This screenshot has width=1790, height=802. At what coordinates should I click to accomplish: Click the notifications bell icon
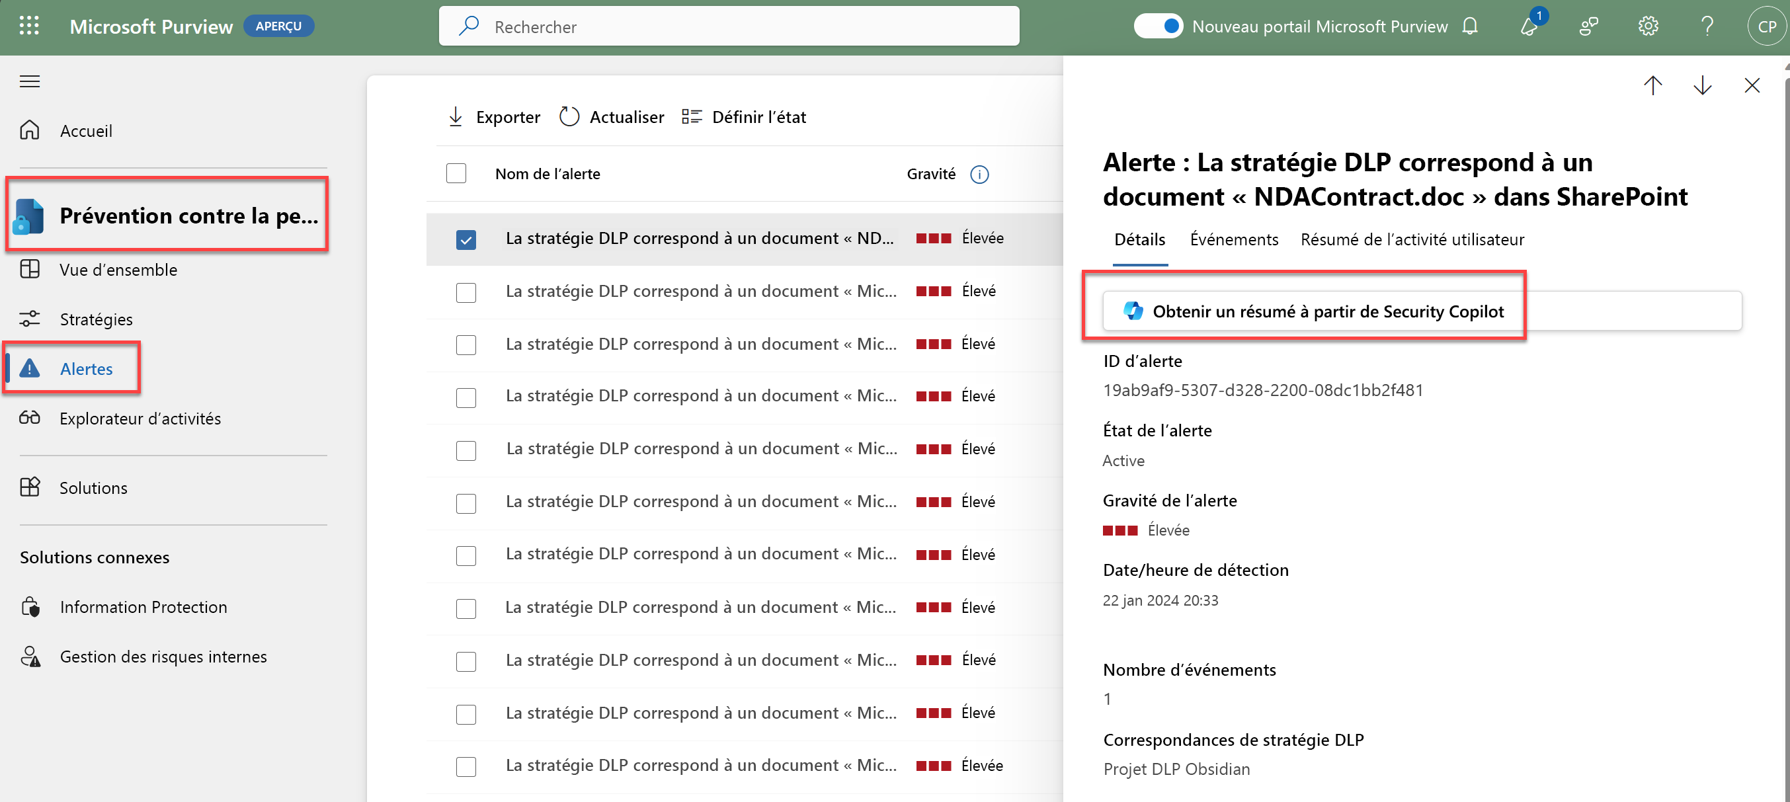point(1470,26)
